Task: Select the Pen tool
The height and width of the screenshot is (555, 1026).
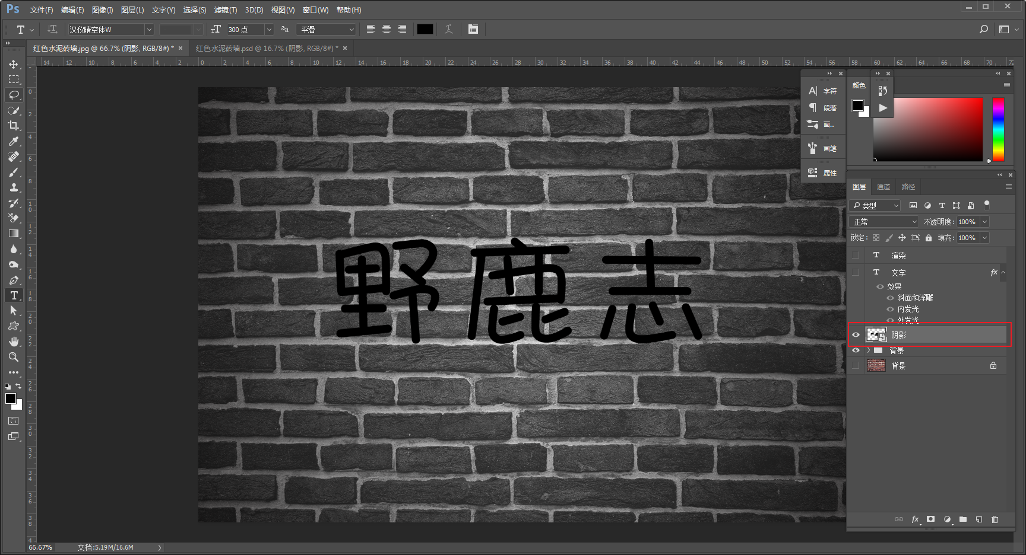Action: (14, 280)
